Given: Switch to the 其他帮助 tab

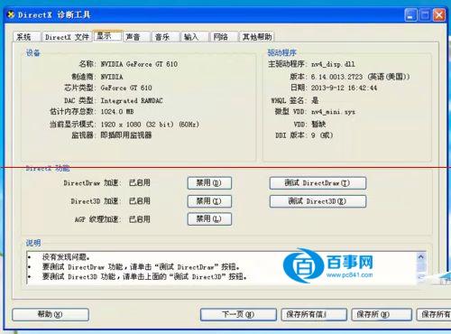Looking at the screenshot, I should tap(256, 37).
